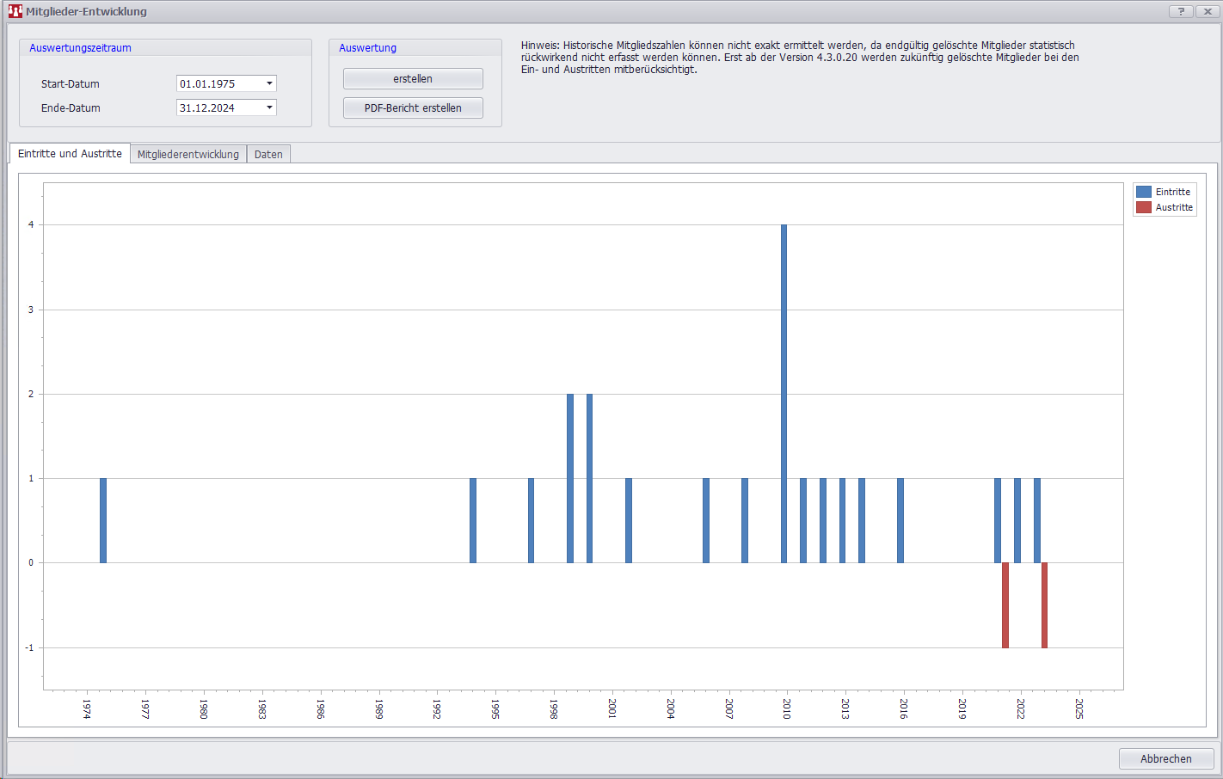Click the Austritte legend label text
Image resolution: width=1223 pixels, height=779 pixels.
click(x=1174, y=207)
